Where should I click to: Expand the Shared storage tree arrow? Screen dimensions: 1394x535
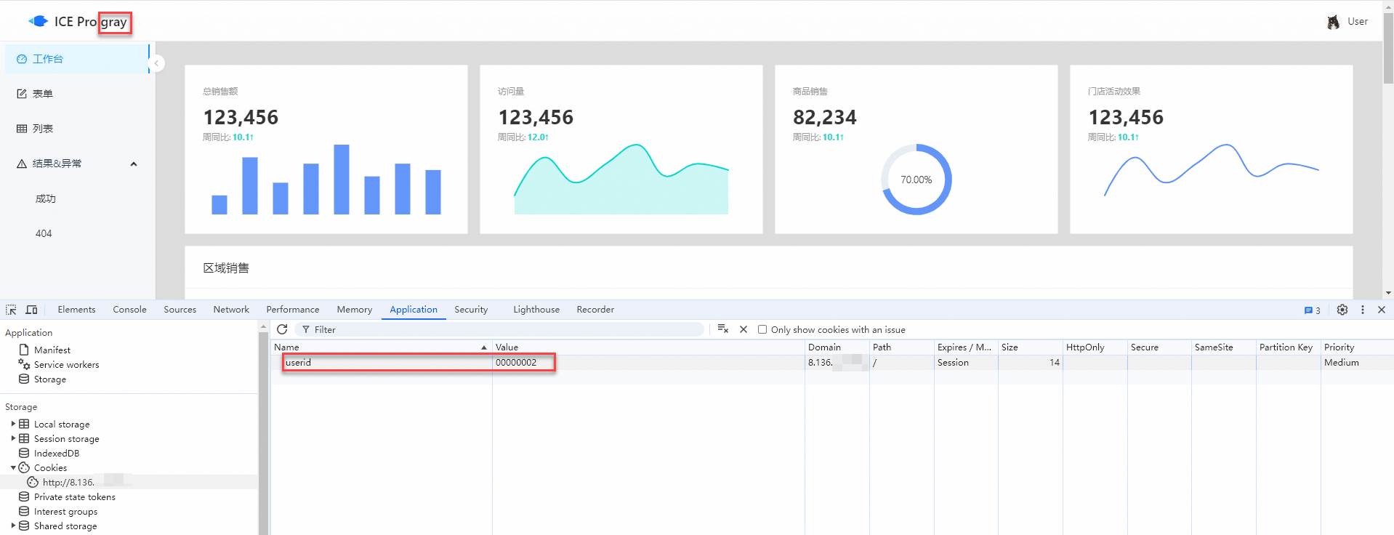pyautogui.click(x=13, y=526)
